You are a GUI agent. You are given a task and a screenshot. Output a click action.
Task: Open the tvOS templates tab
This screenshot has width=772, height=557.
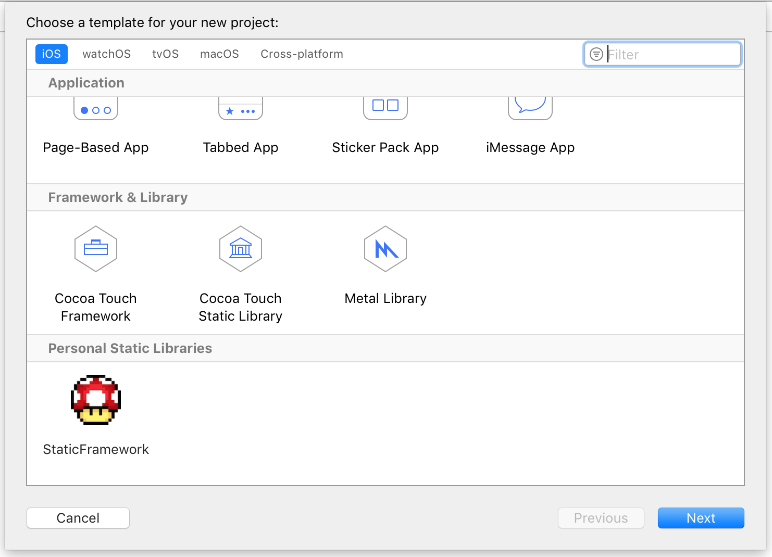166,54
